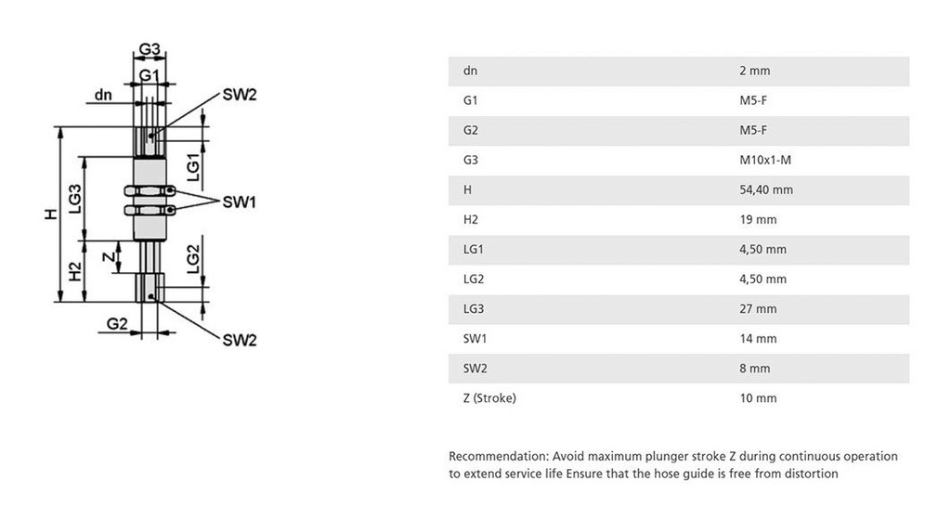Screen dimensions: 951x520
Task: Click the G2 dimension label in drawing
Action: click(x=117, y=324)
